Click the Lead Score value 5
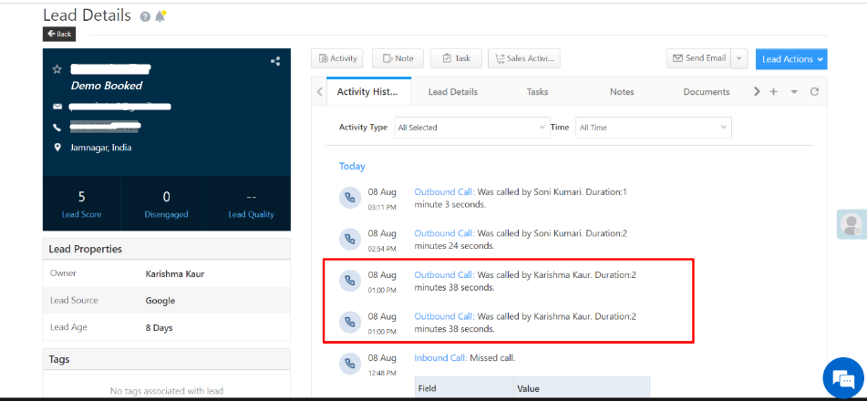The image size is (867, 401). (82, 197)
